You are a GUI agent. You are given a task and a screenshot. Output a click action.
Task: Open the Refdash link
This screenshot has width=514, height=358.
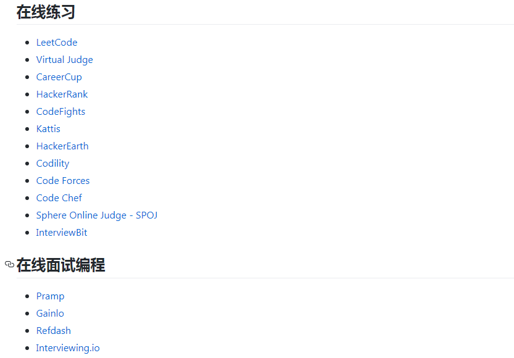tap(53, 330)
